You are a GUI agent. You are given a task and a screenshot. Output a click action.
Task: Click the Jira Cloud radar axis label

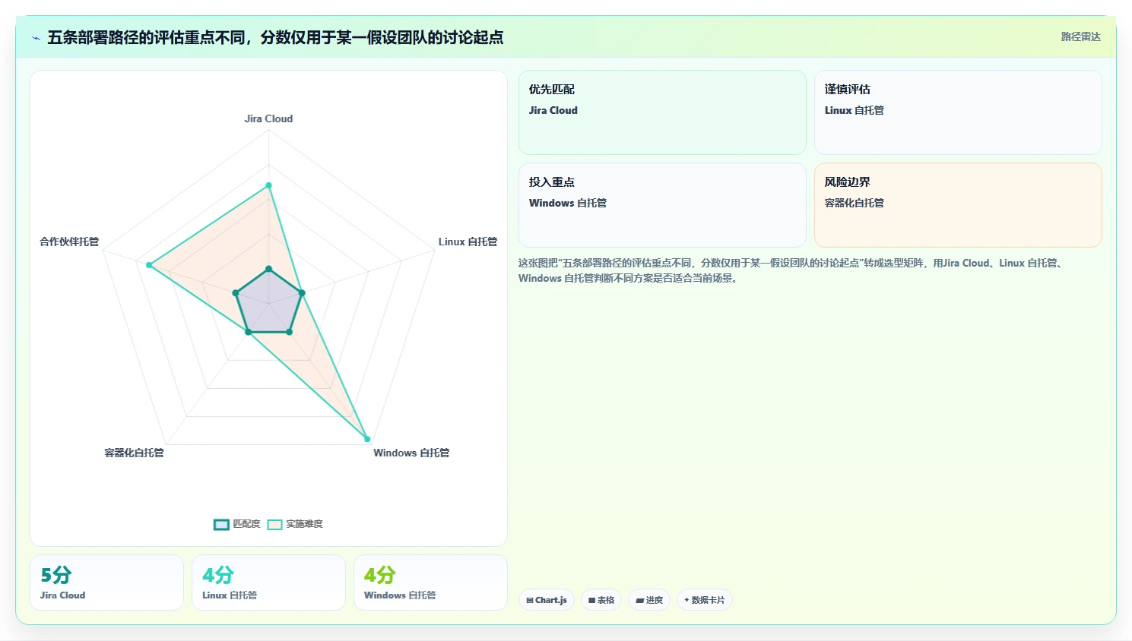click(x=268, y=118)
